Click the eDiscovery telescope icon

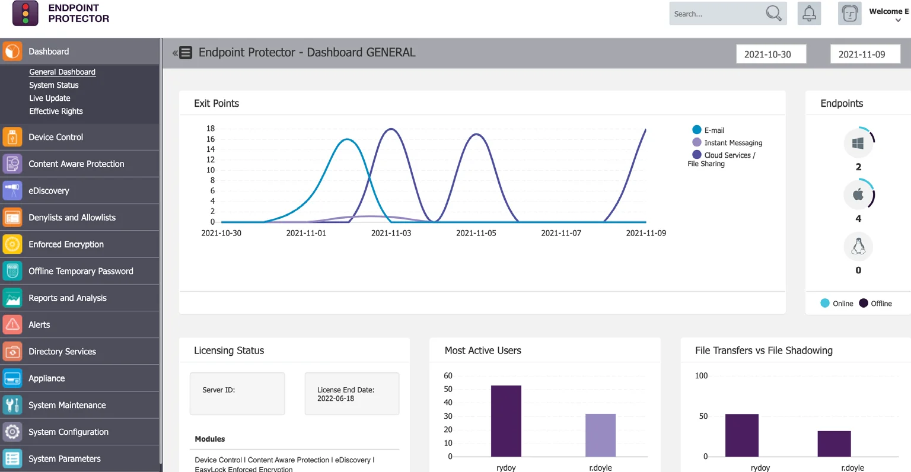tap(12, 191)
